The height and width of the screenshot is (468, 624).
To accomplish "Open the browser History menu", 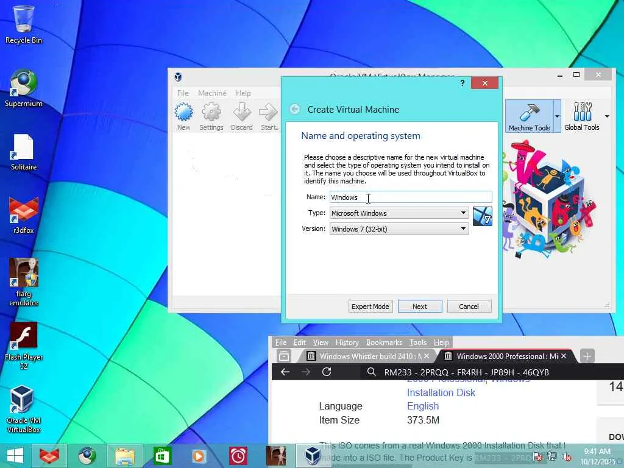I will pos(347,342).
